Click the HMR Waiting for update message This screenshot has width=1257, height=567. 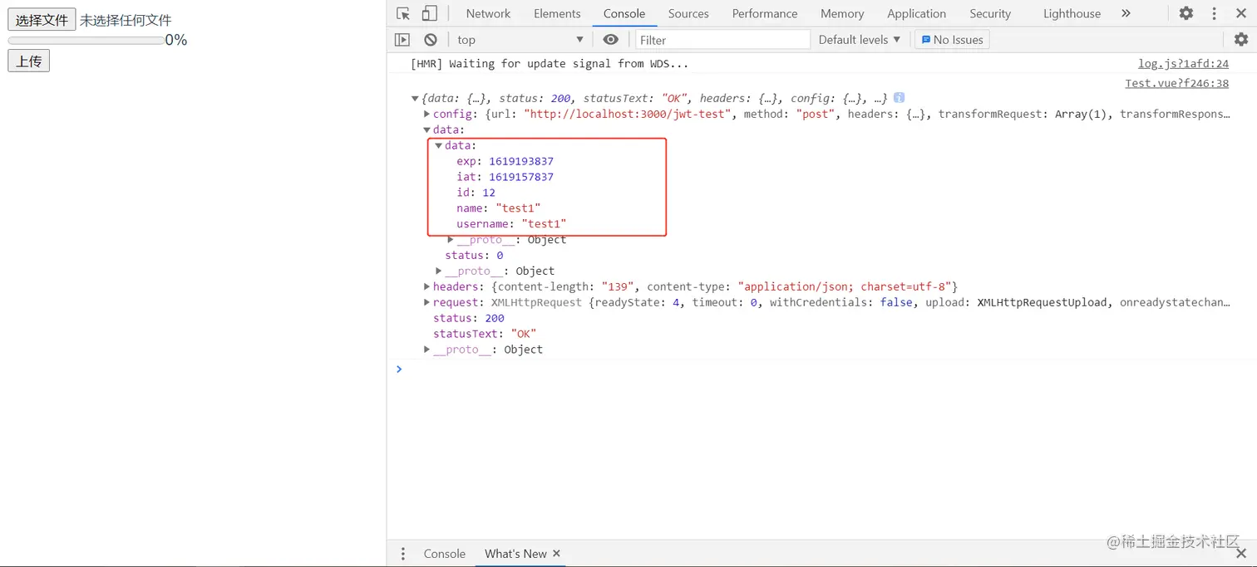[550, 64]
